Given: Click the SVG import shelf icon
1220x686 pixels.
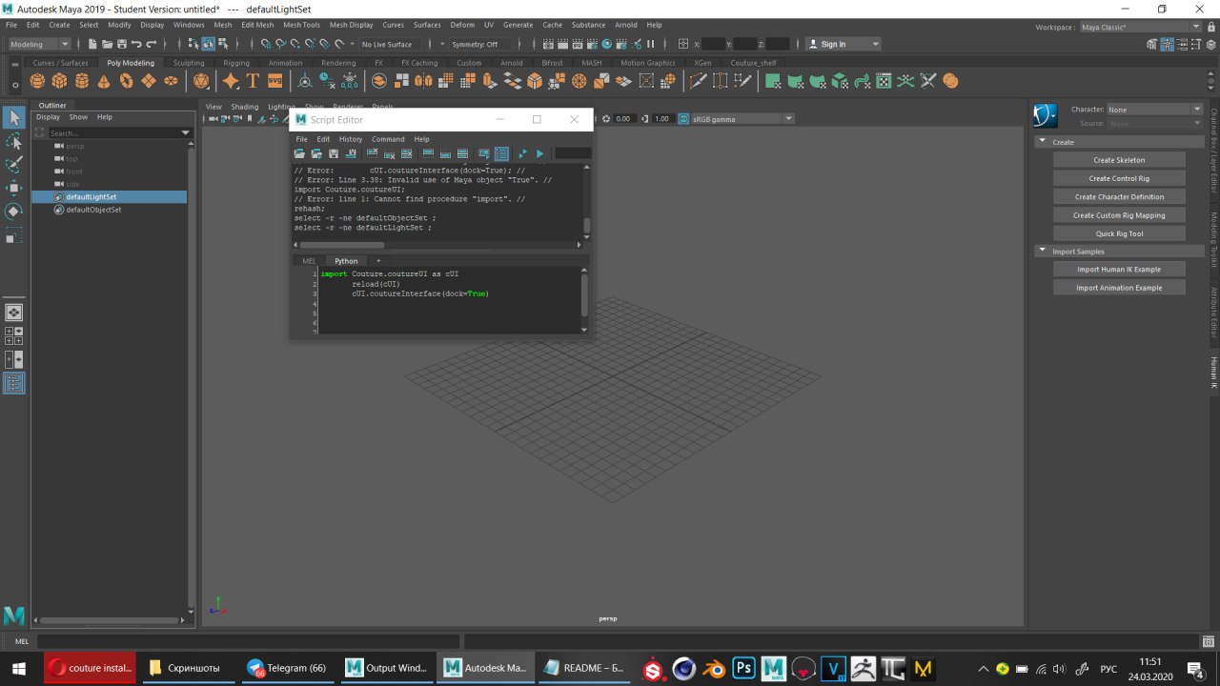Looking at the screenshot, I should click(x=275, y=82).
